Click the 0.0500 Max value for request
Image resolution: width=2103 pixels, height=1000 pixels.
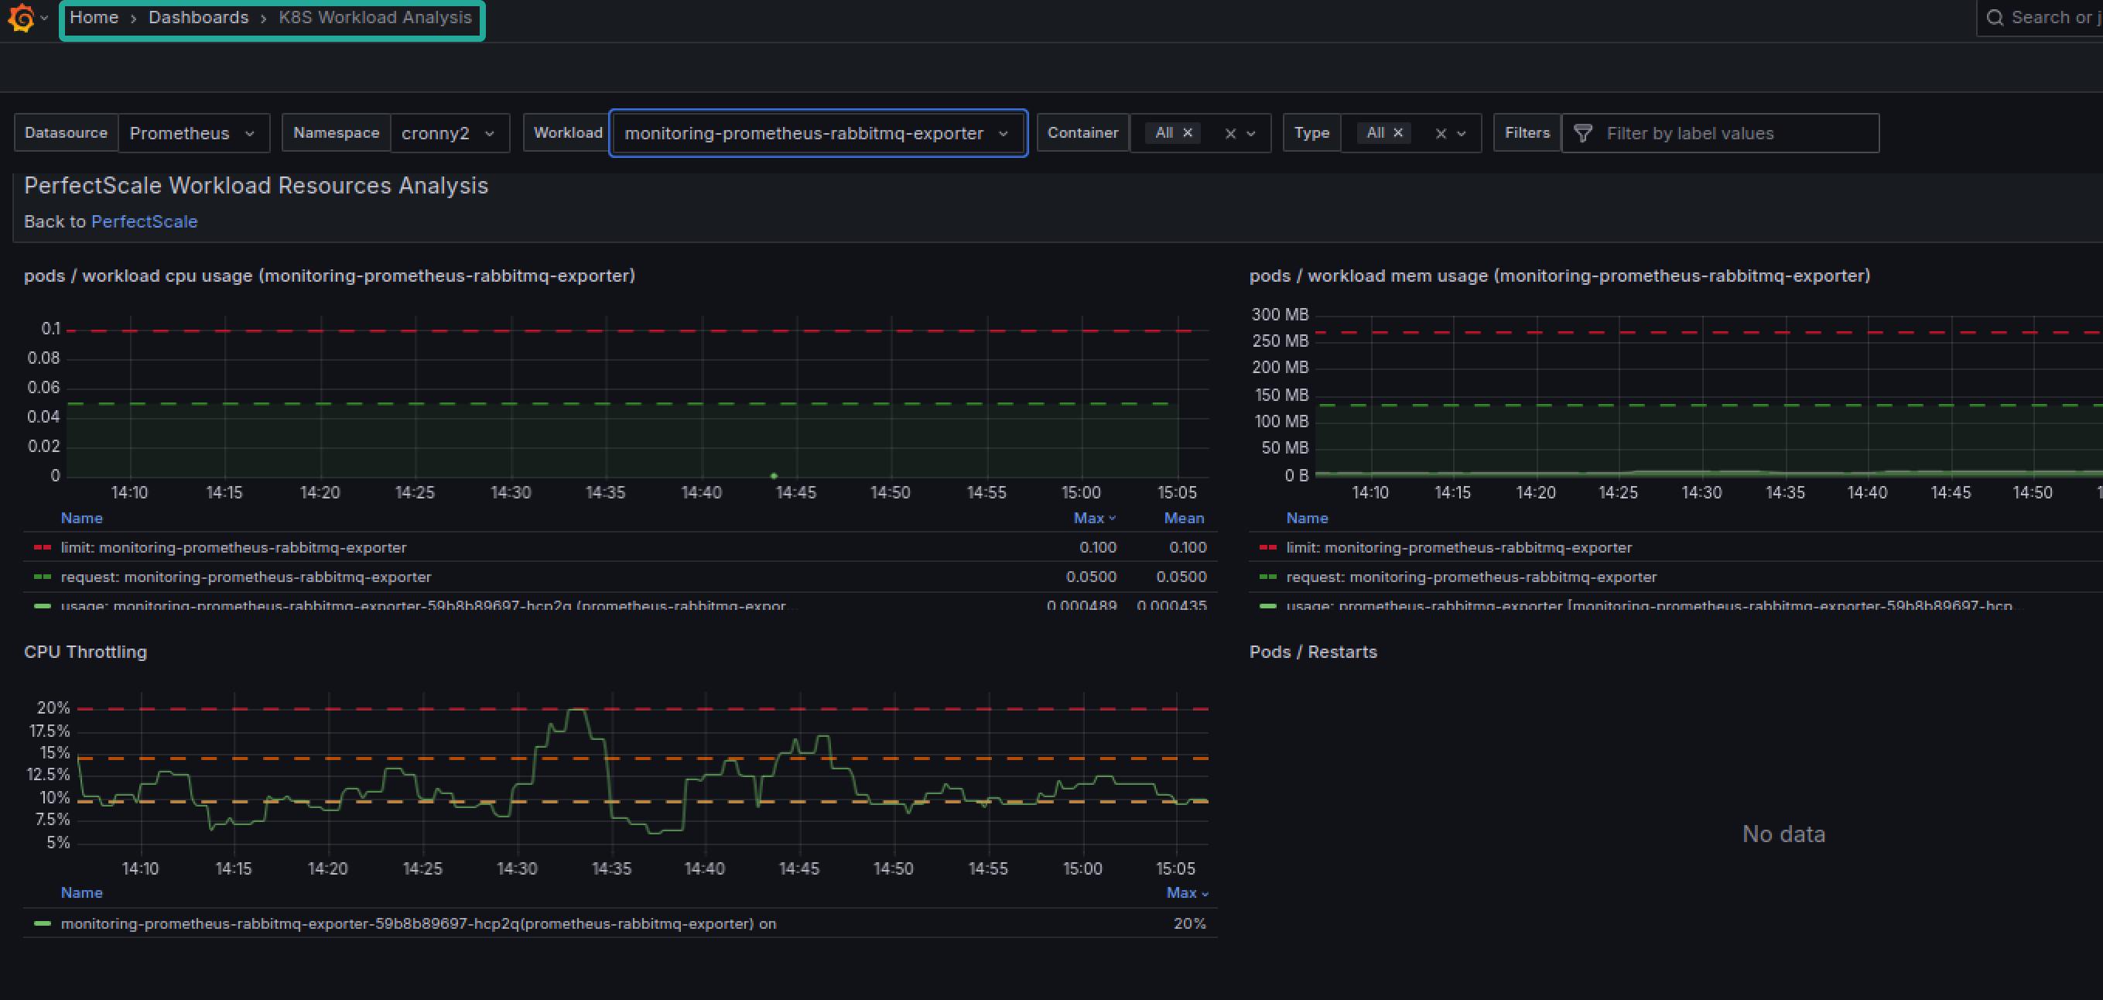click(1091, 577)
